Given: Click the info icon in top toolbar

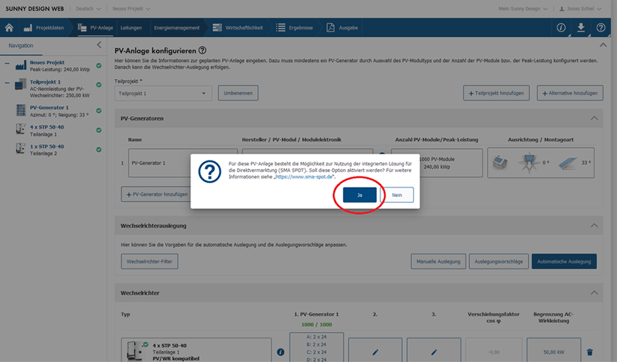Looking at the screenshot, I should tap(561, 27).
